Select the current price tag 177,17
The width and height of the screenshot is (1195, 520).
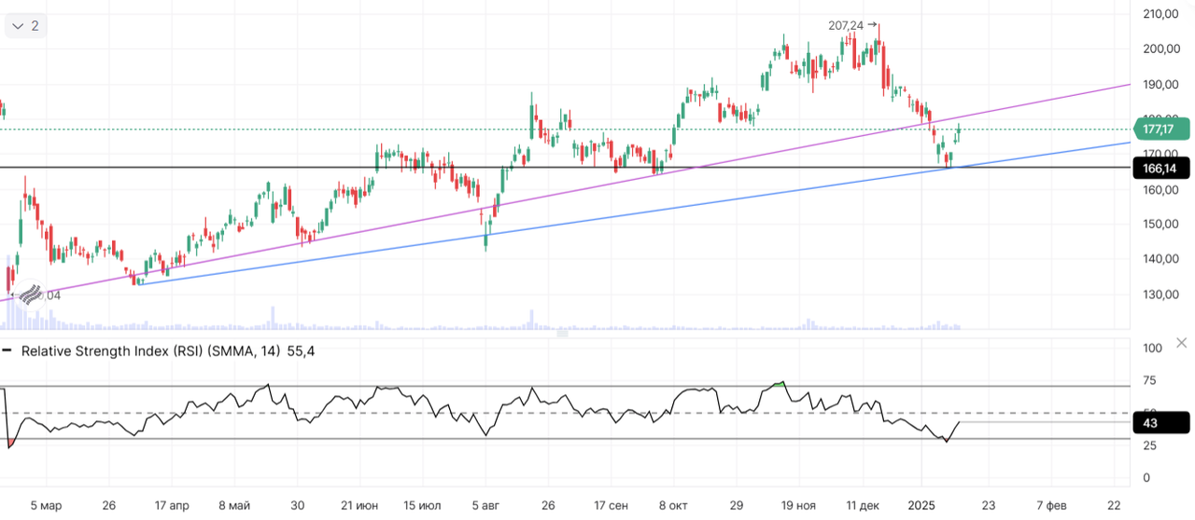point(1160,129)
